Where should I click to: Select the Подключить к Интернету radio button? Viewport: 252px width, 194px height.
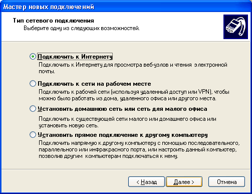[x=33, y=57]
